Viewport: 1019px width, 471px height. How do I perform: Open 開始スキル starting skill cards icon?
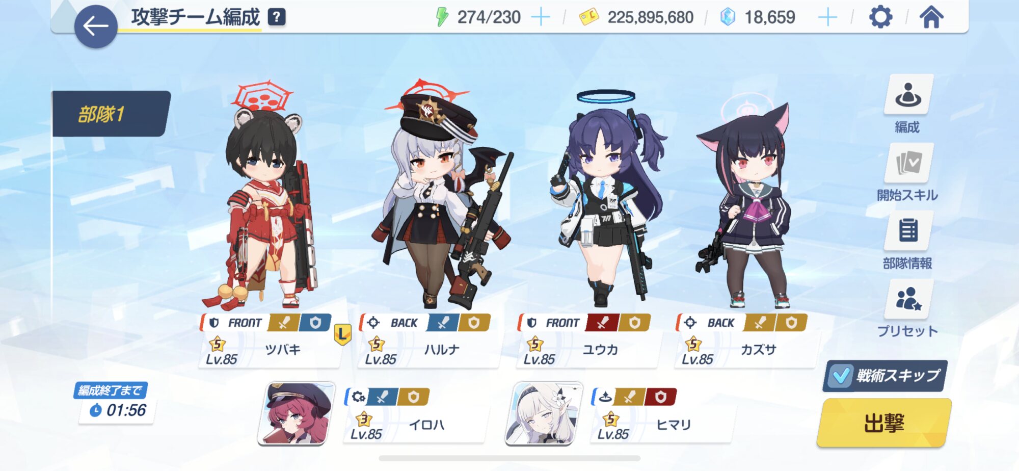coord(908,163)
